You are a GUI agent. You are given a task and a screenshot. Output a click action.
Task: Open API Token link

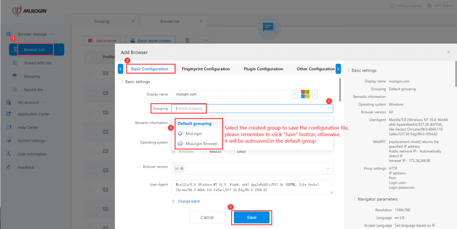coord(440,5)
